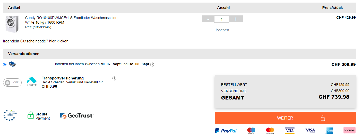Screen dimensions: 361x136
Task: Enable the Route Transportversicherung toggle
Action: point(12,83)
